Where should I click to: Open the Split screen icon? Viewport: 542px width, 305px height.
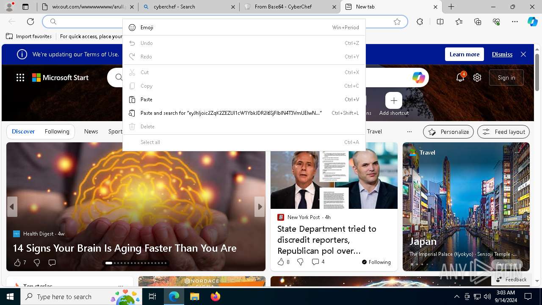tap(440, 22)
